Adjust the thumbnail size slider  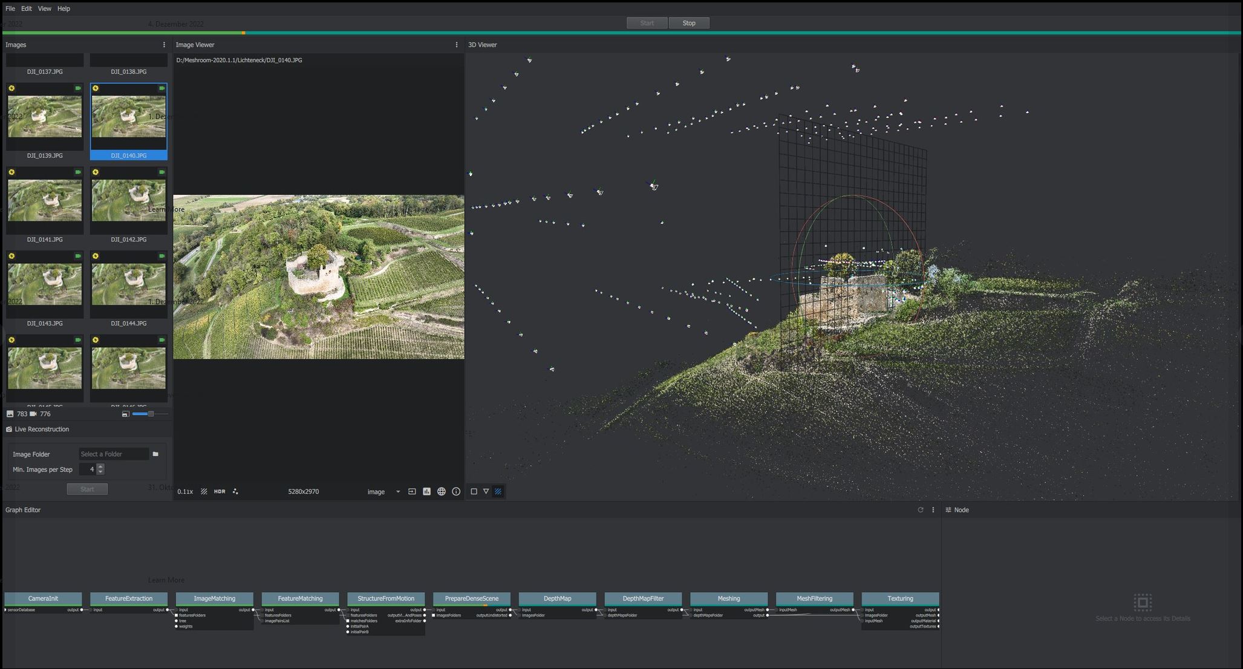pos(151,414)
